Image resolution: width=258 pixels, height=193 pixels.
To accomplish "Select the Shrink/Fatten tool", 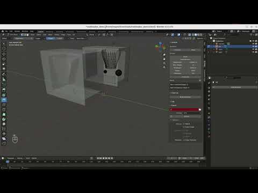I will point(4,133).
